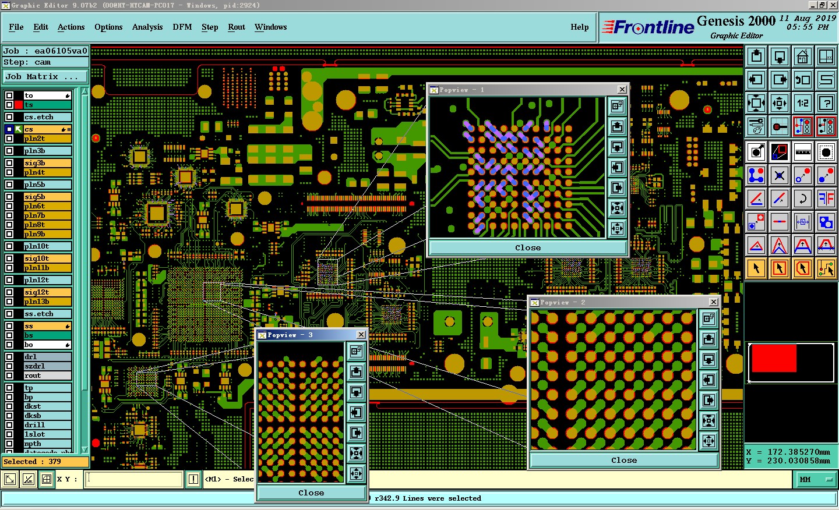Select the polygon area select tool

pyautogui.click(x=803, y=268)
